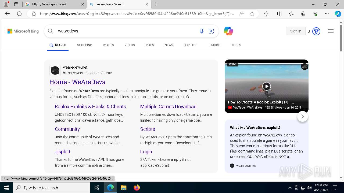The height and width of the screenshot is (193, 344).
Task: Open the Extensions puzzle icon
Action: pyautogui.click(x=266, y=14)
